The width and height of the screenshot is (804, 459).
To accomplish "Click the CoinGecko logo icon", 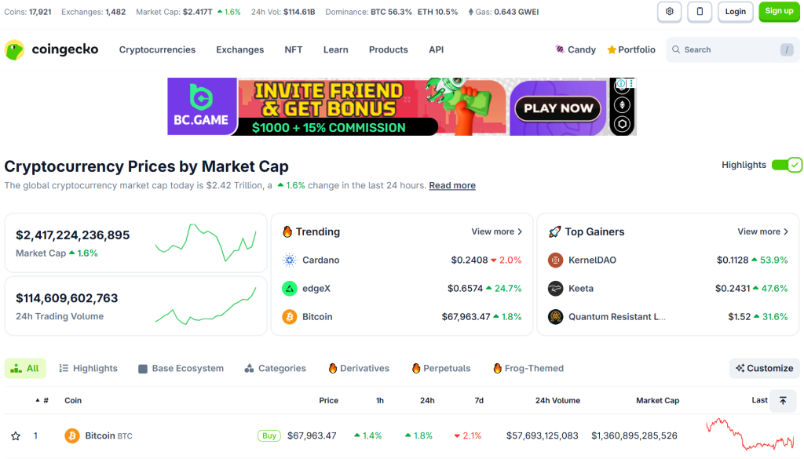I will pyautogui.click(x=15, y=50).
